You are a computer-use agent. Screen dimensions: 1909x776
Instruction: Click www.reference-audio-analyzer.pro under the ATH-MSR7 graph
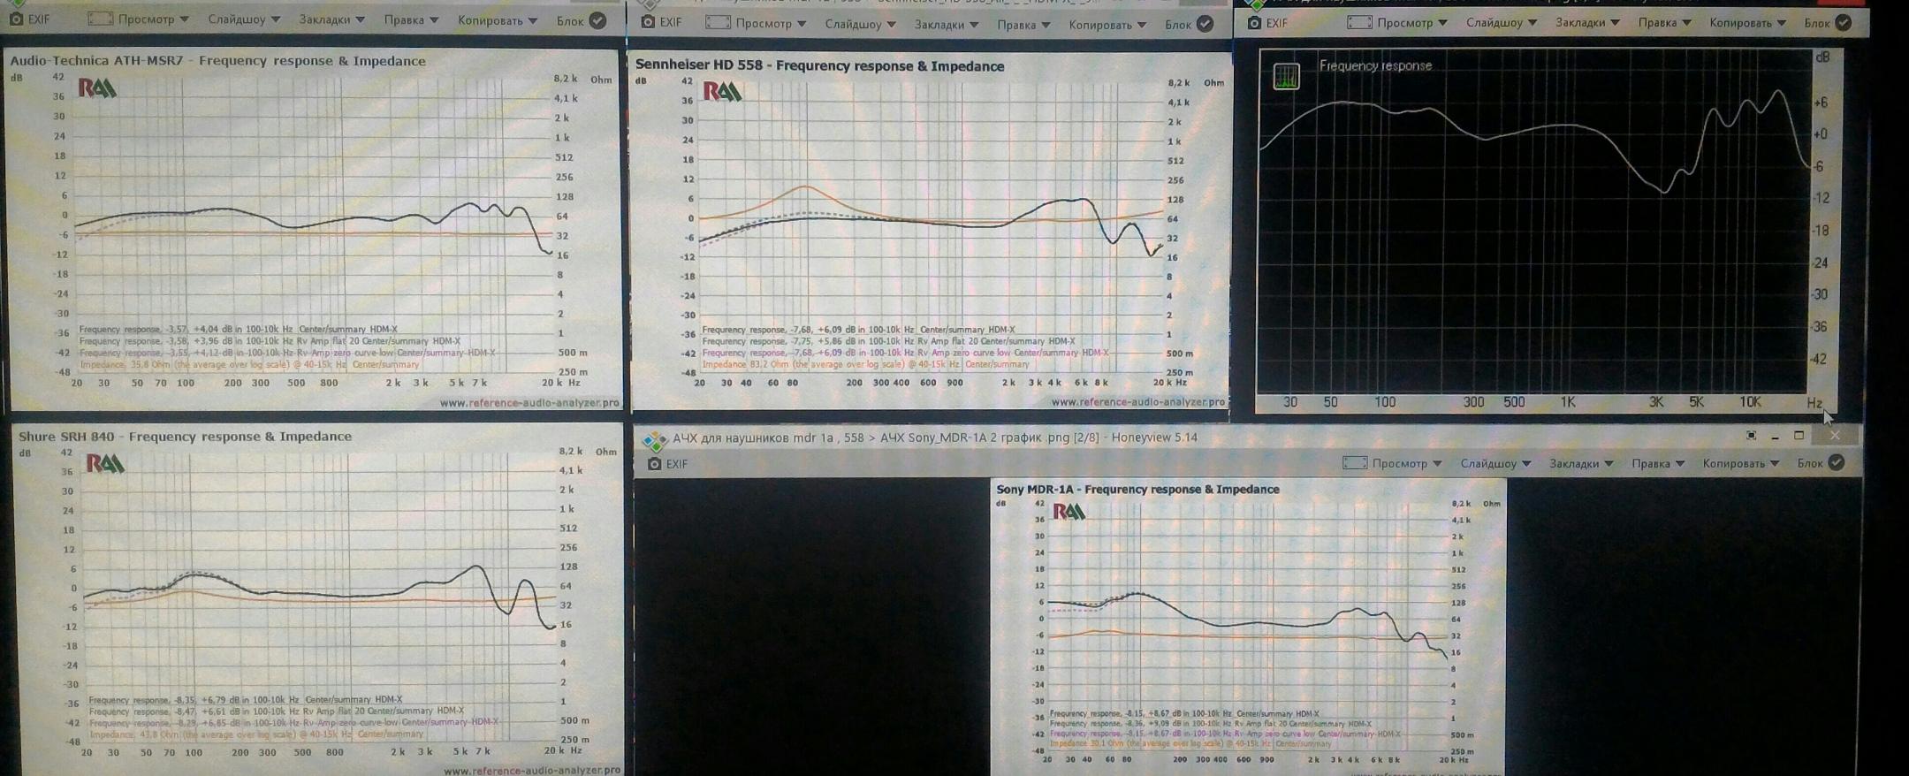pos(529,403)
